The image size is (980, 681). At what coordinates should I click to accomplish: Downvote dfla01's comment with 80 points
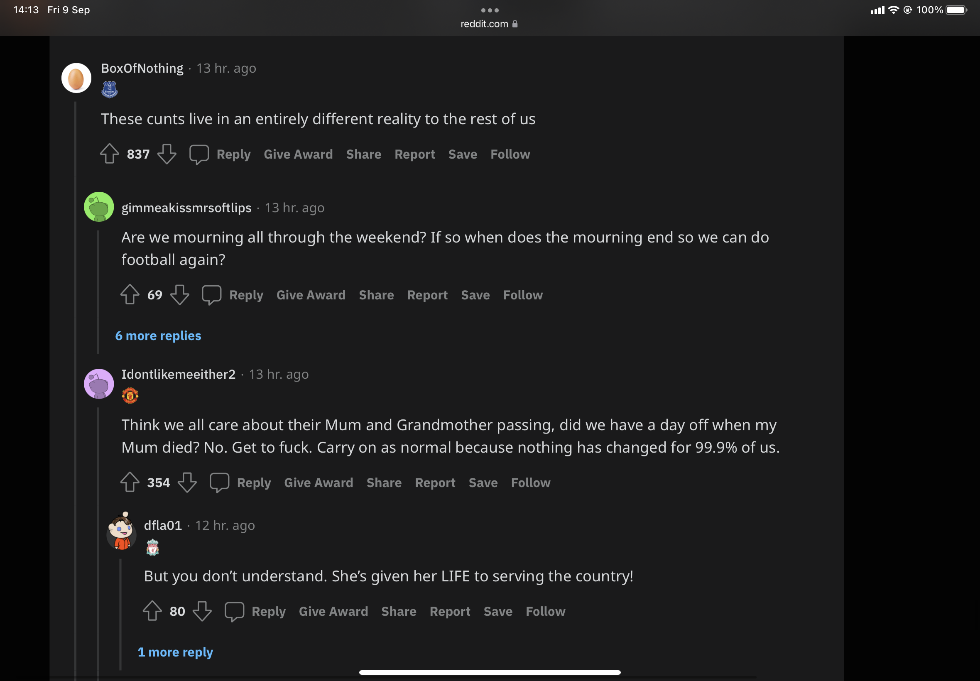pyautogui.click(x=202, y=611)
